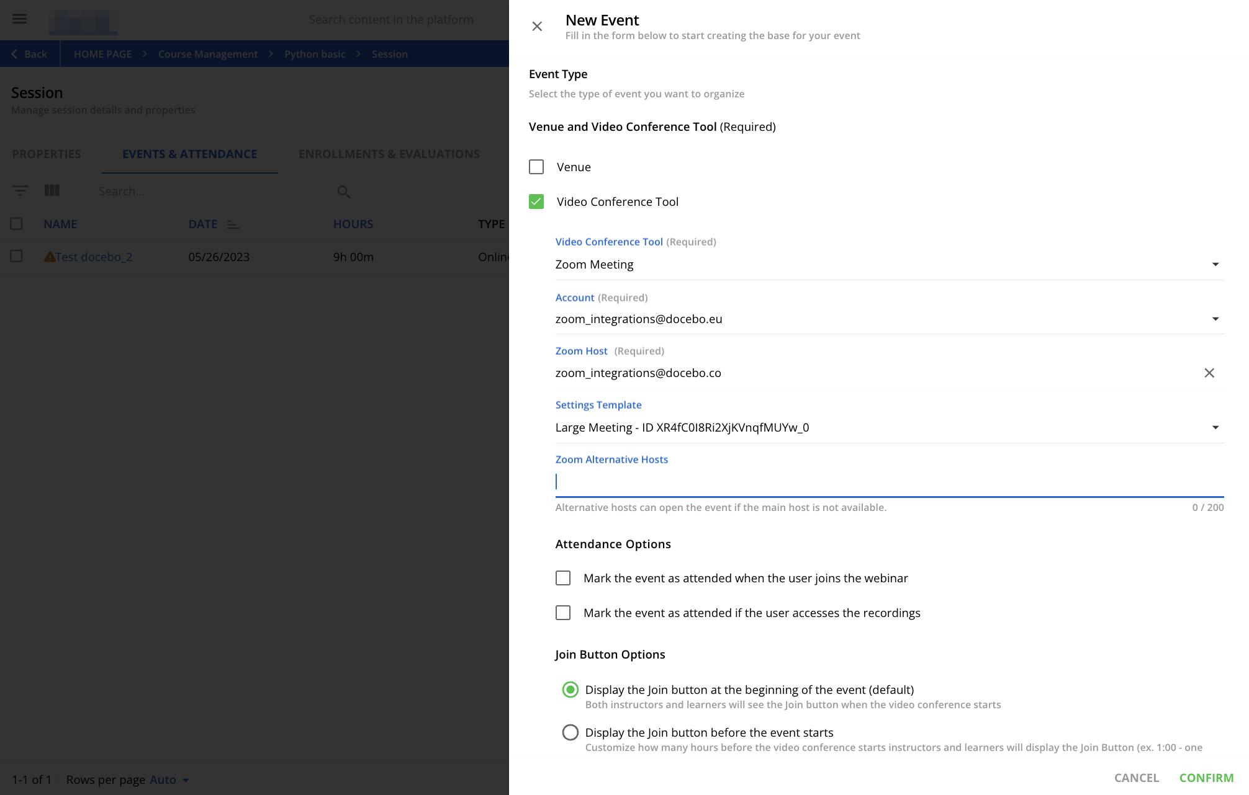Go to Python basic breadcrumb
Viewport: 1249px width, 795px height.
coord(315,54)
